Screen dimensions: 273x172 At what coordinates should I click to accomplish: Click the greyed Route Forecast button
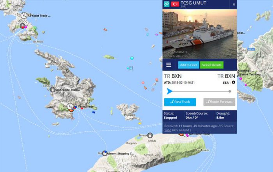tap(219, 102)
